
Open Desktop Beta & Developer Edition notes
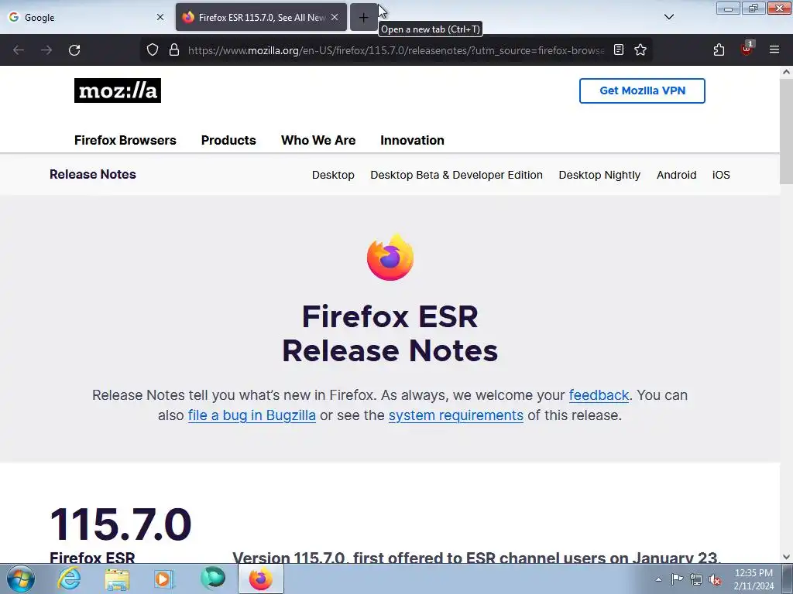(x=456, y=175)
